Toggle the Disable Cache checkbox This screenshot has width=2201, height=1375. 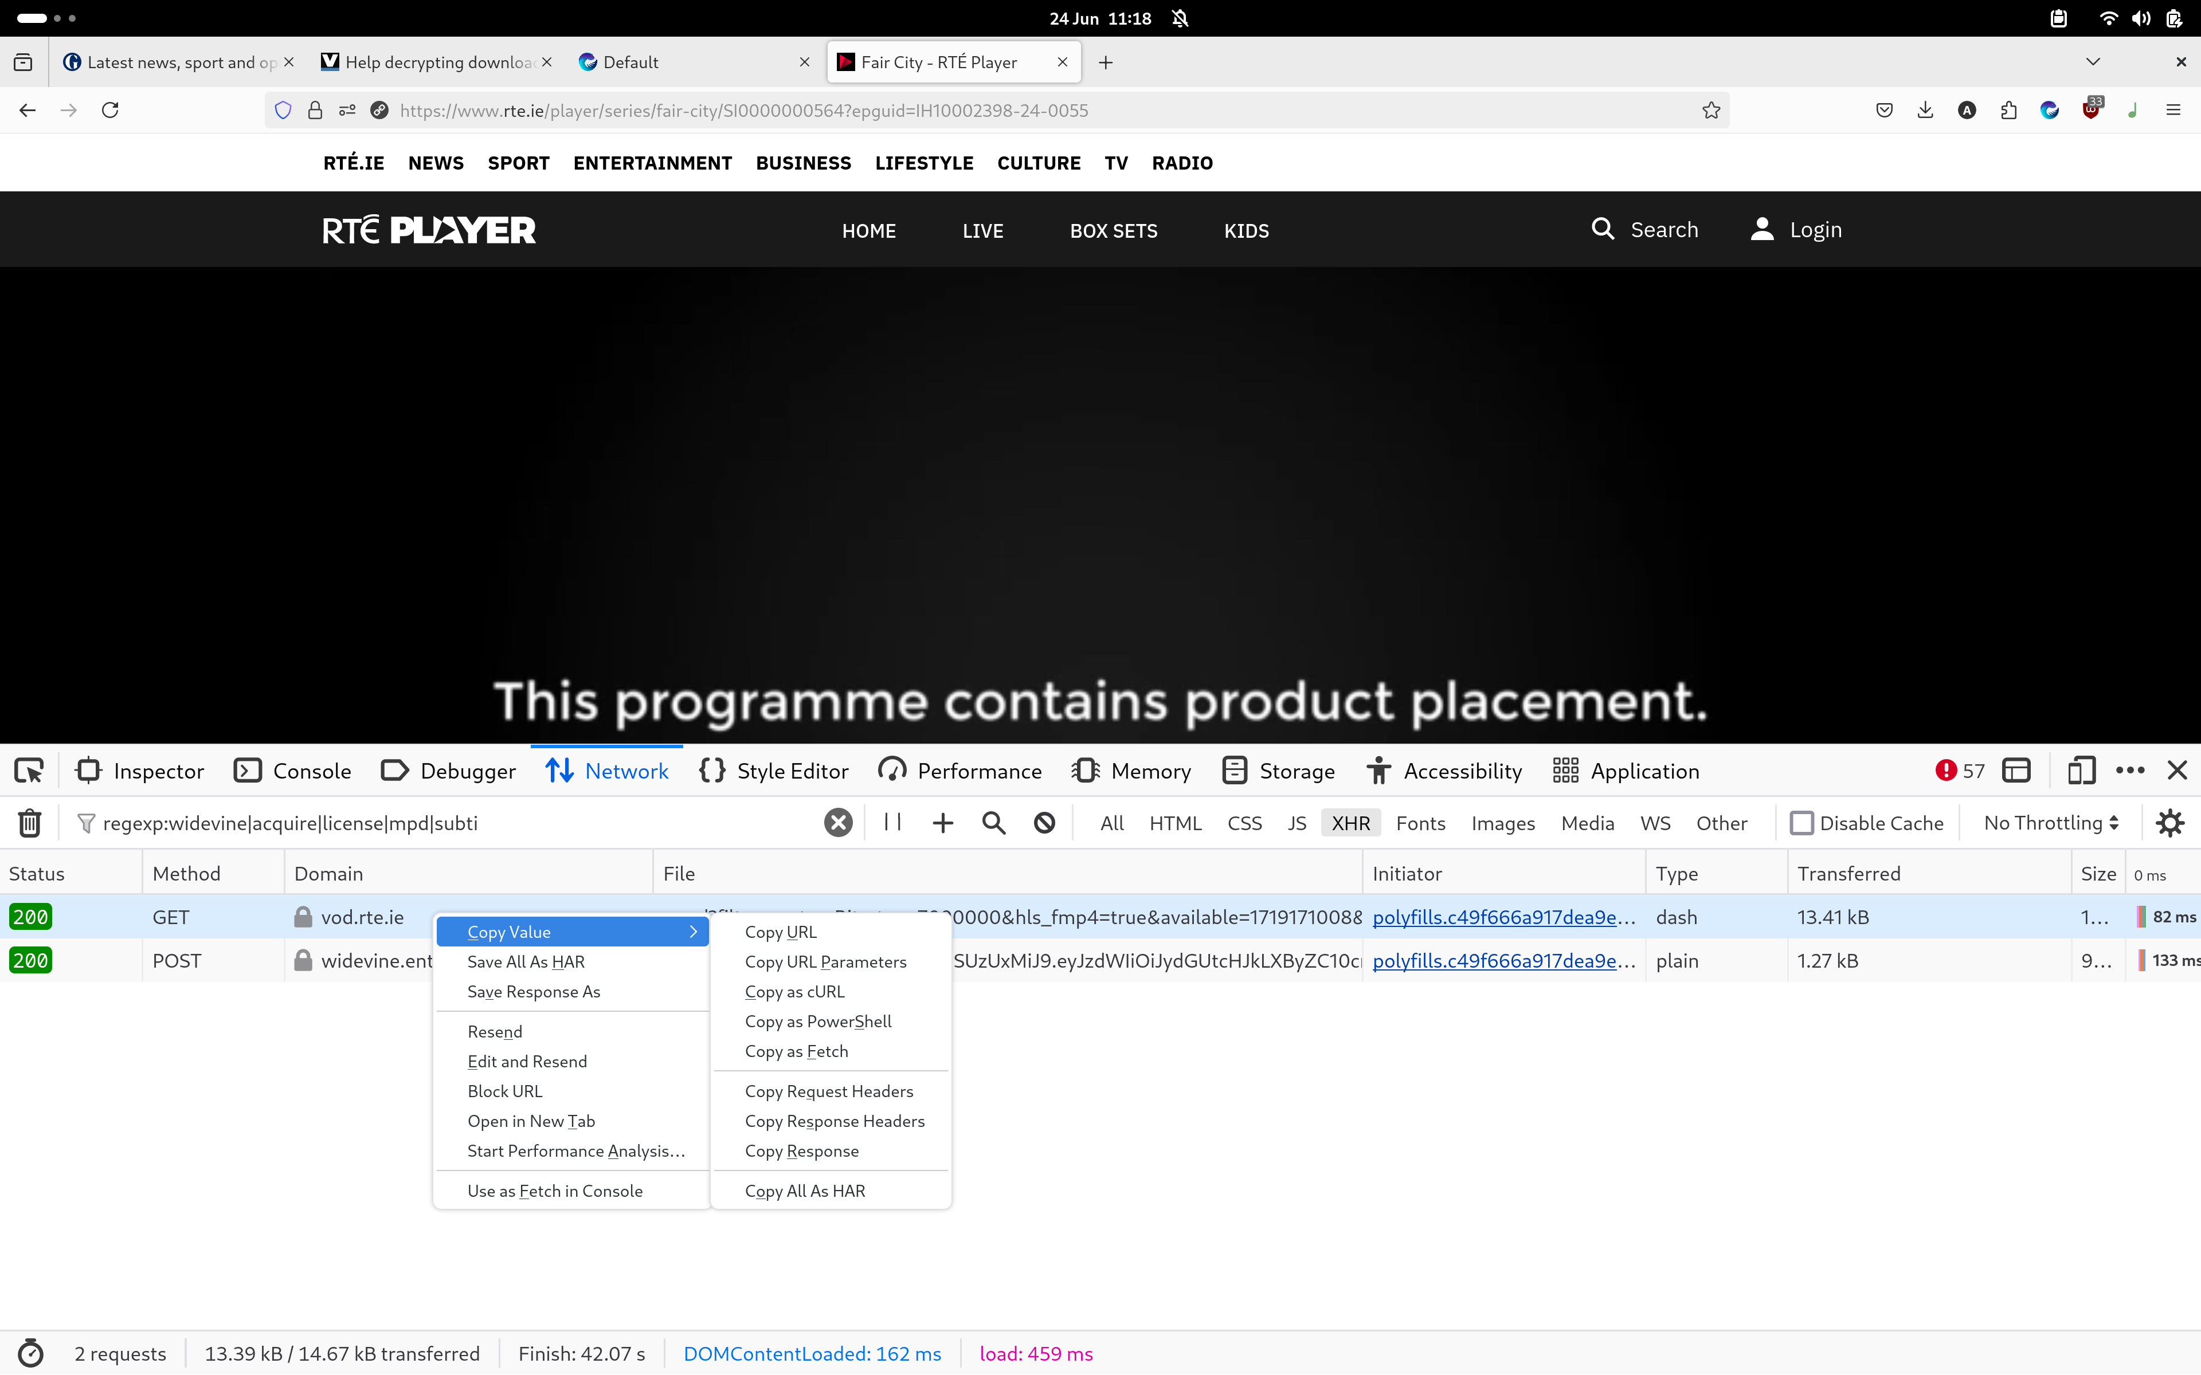[1801, 823]
